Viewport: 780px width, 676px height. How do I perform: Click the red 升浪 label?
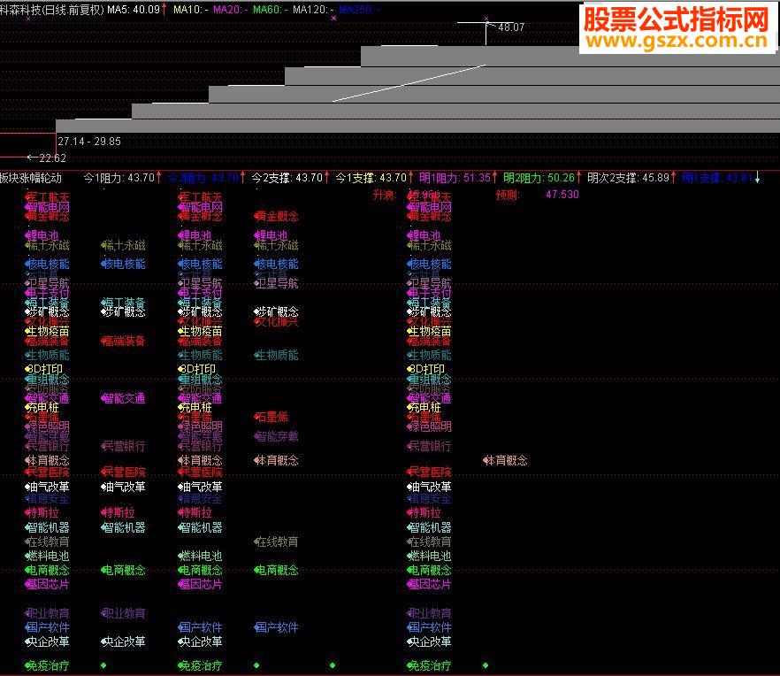[x=384, y=195]
